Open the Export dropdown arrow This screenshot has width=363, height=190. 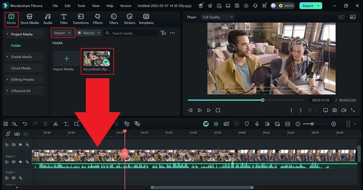(x=319, y=6)
